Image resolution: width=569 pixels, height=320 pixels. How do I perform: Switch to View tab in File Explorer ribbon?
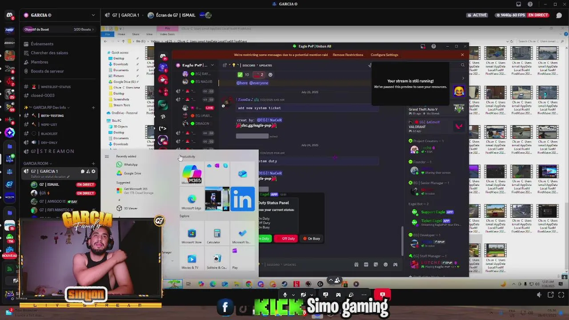[x=149, y=34]
